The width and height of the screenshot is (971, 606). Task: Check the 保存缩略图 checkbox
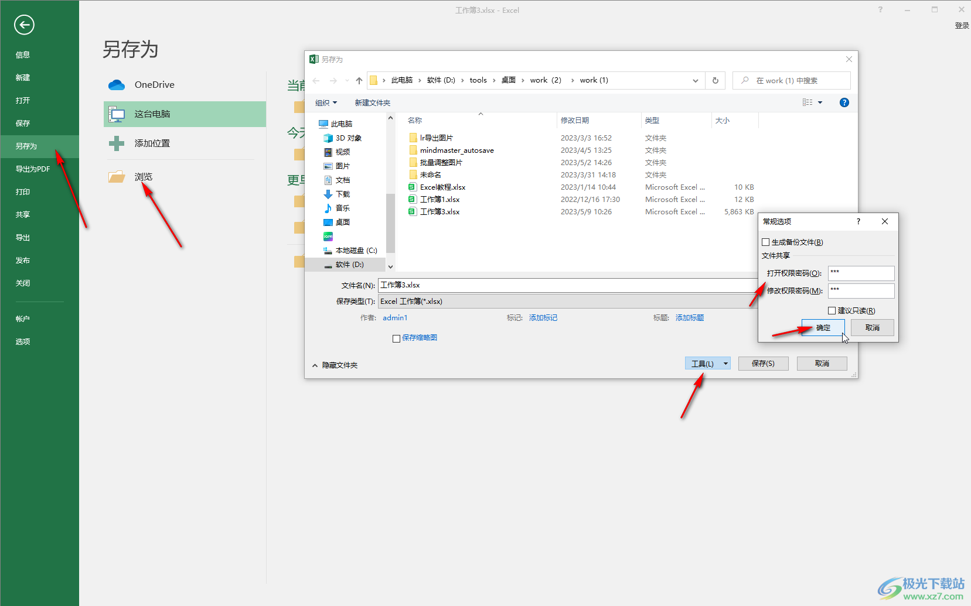point(396,338)
